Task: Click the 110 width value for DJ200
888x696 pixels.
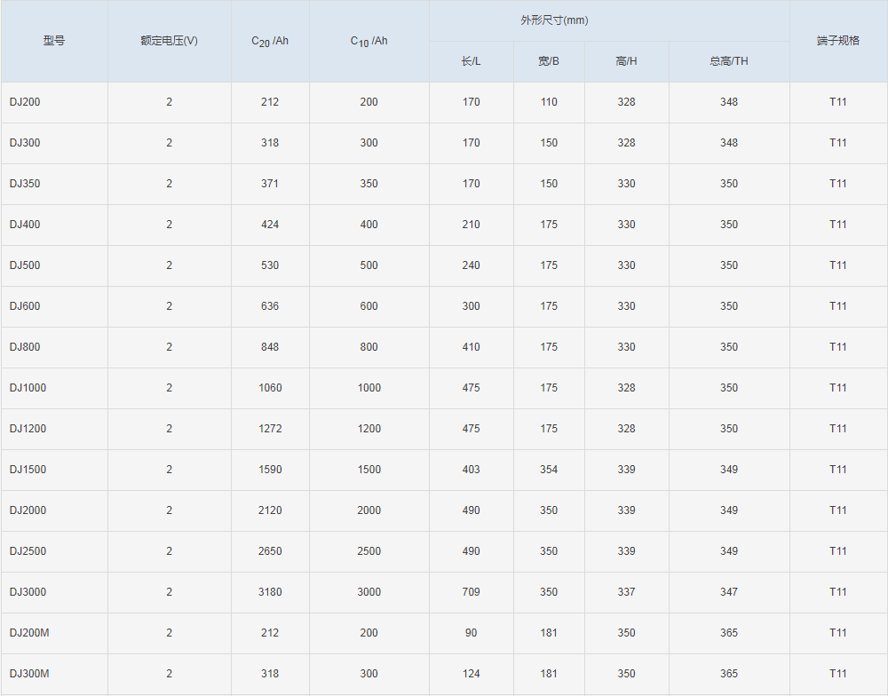Action: (x=549, y=102)
